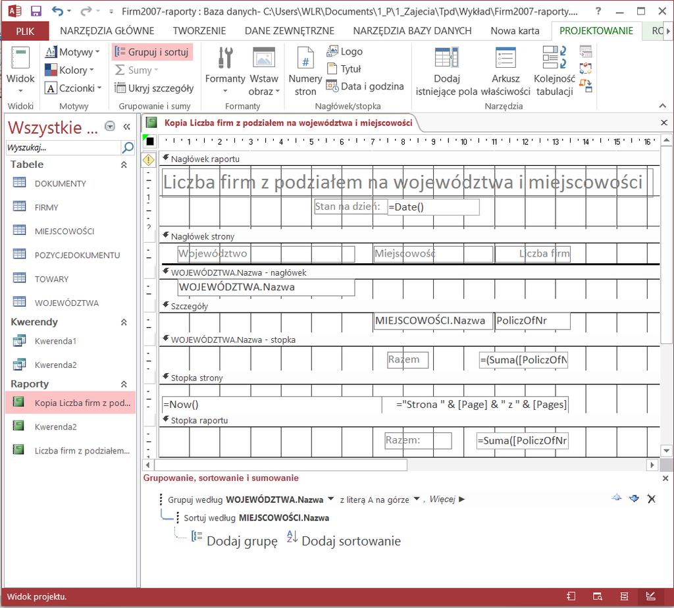The image size is (674, 608).
Task: Click the Save icon in the title bar
Action: [36, 11]
